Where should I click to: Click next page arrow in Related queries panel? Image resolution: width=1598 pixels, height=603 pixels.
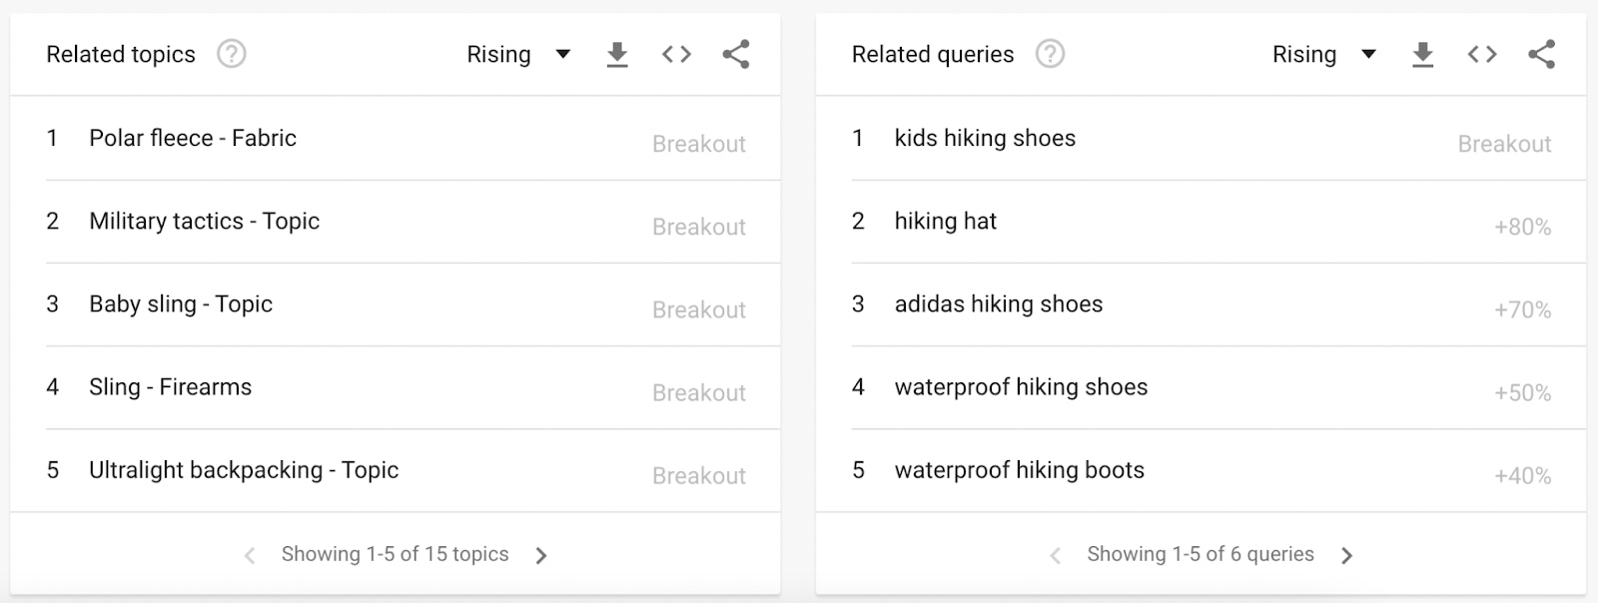point(1346,554)
